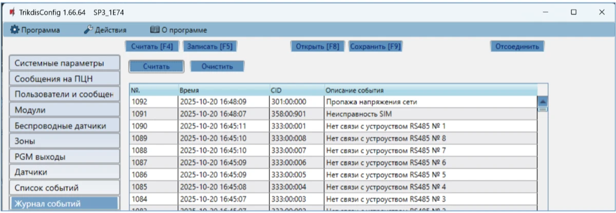Click the TrikdisConfig app icon in title bar
Screen dimensions: 616x213
11,12
